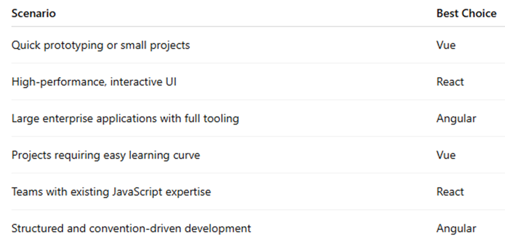Select the 'Teams with existing JavaScript expertise' cell
Image resolution: width=505 pixels, height=246 pixels.
111,192
